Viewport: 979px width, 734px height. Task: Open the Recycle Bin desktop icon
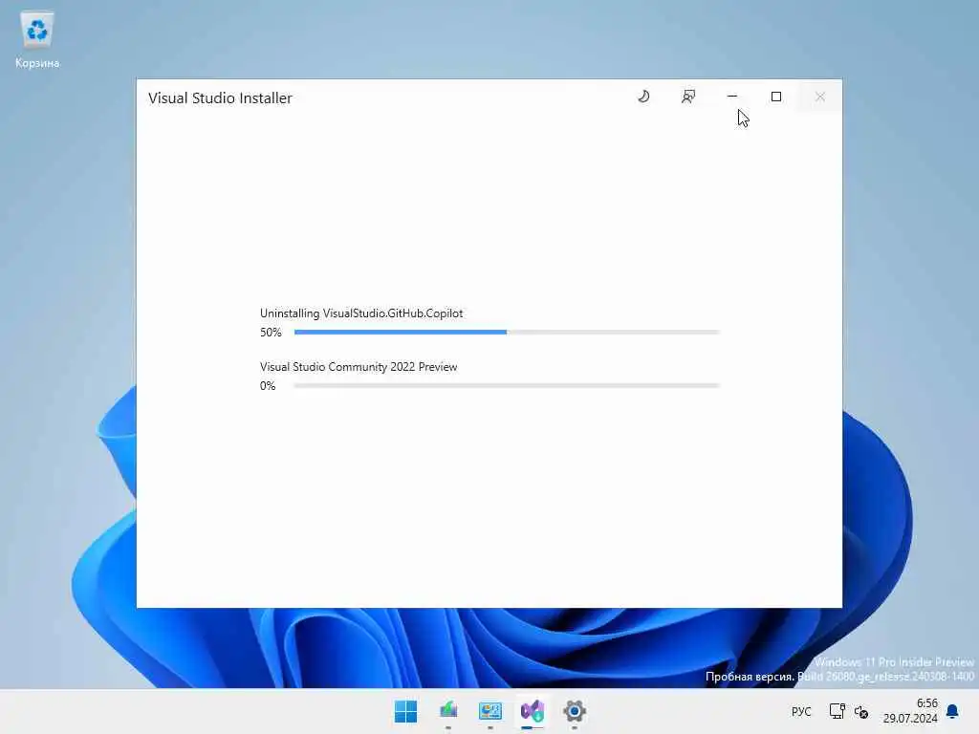37,40
